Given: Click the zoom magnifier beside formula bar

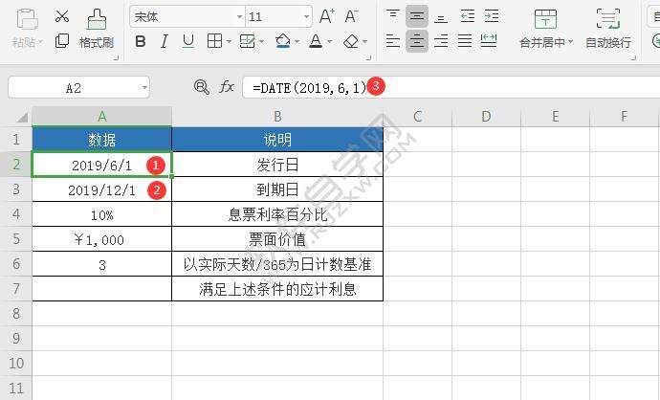Looking at the screenshot, I should coord(201,87).
